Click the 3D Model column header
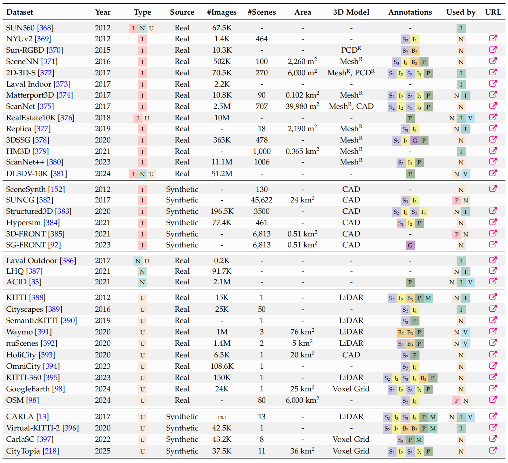The image size is (508, 463). coord(351,12)
